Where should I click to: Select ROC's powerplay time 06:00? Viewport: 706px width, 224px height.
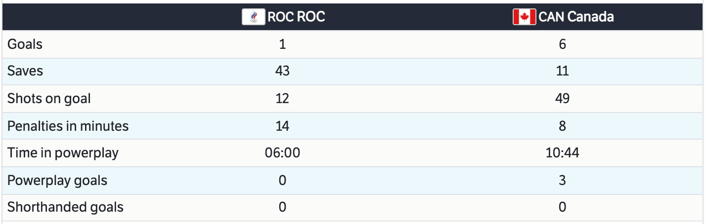pyautogui.click(x=282, y=153)
